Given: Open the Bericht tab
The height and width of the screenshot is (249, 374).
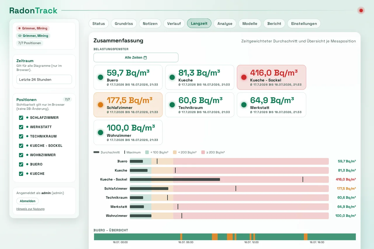Looking at the screenshot, I should click(274, 24).
